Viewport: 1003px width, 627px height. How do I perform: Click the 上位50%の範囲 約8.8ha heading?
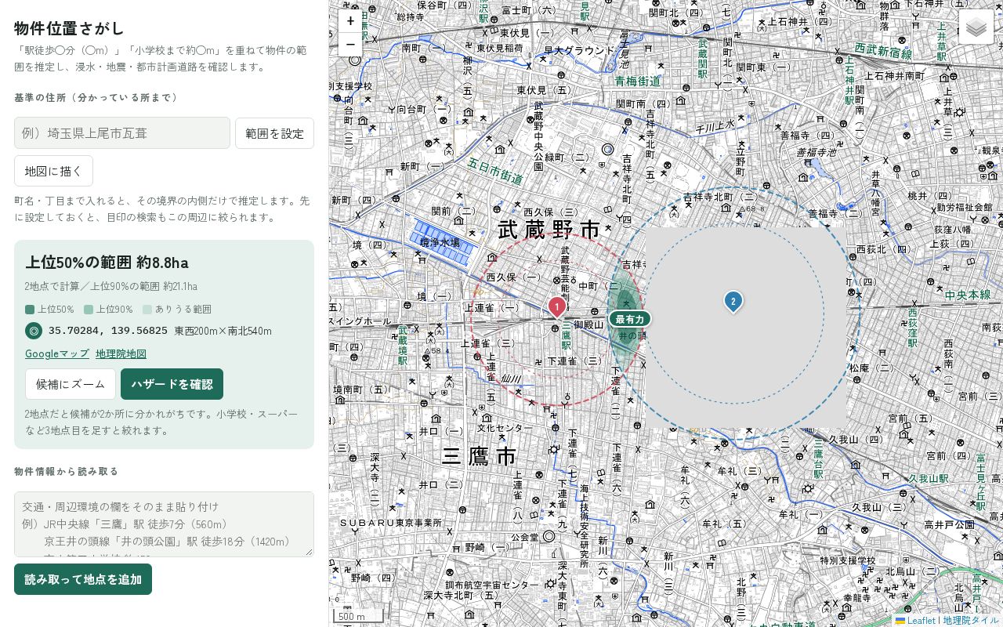click(x=107, y=262)
